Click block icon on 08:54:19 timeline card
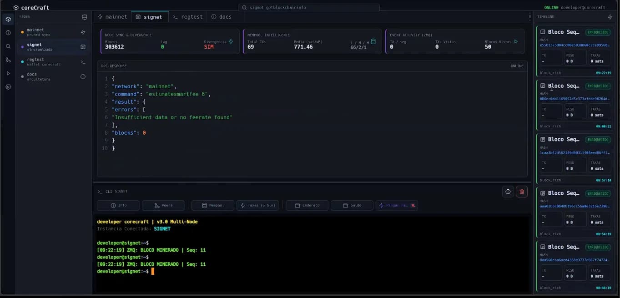Viewport: 620px width, 298px height. pyautogui.click(x=543, y=193)
